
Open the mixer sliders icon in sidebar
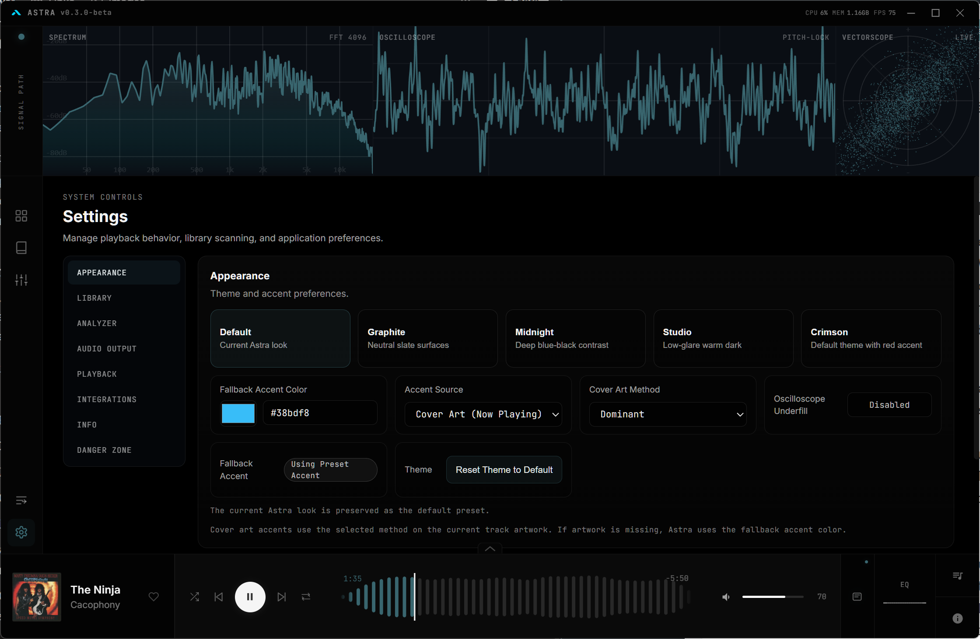click(x=21, y=280)
